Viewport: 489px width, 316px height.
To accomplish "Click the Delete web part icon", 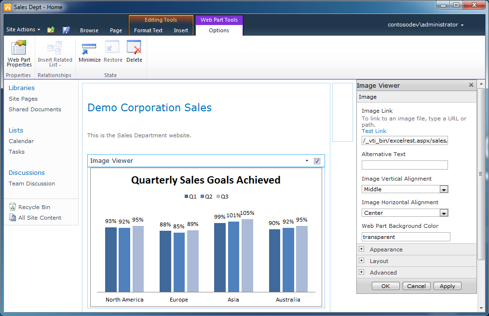I will [134, 52].
